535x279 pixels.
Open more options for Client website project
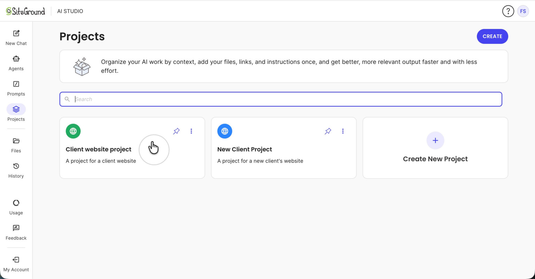[x=191, y=131]
